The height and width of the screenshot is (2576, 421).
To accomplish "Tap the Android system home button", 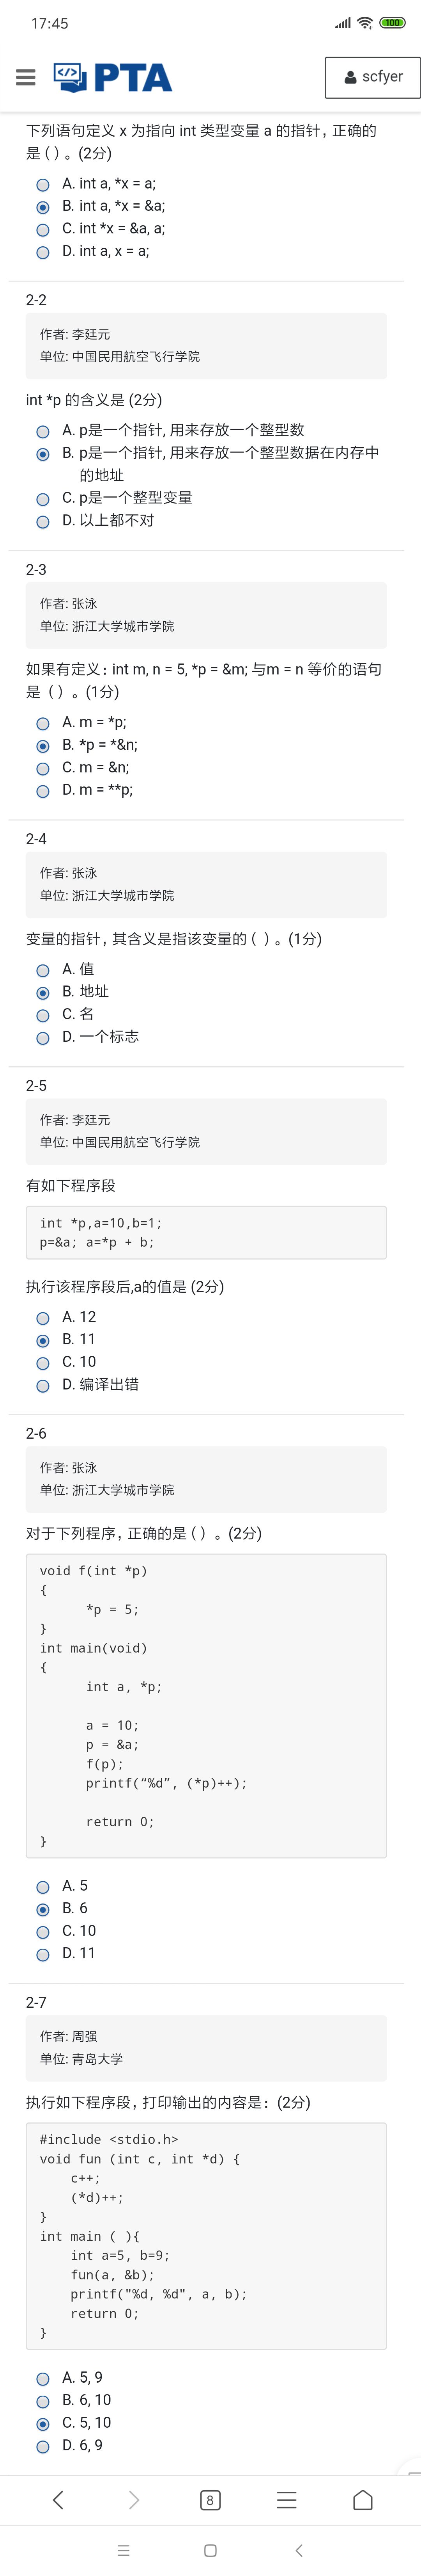I will 209,2549.
